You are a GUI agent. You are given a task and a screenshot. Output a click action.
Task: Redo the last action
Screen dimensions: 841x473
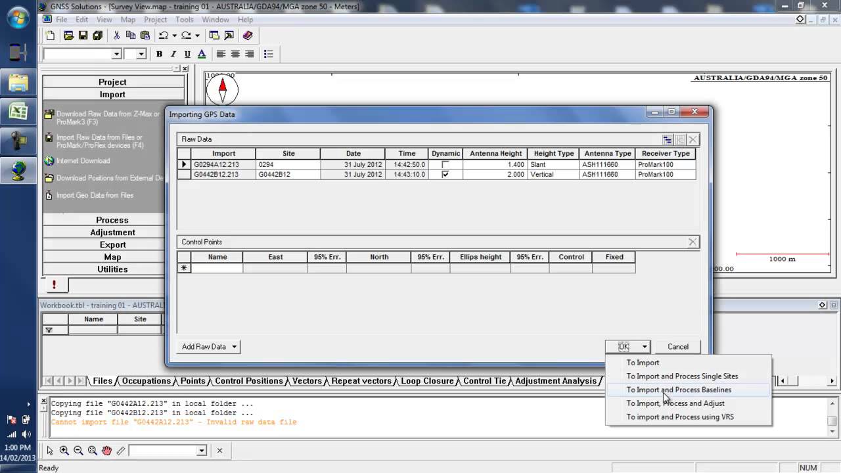186,35
